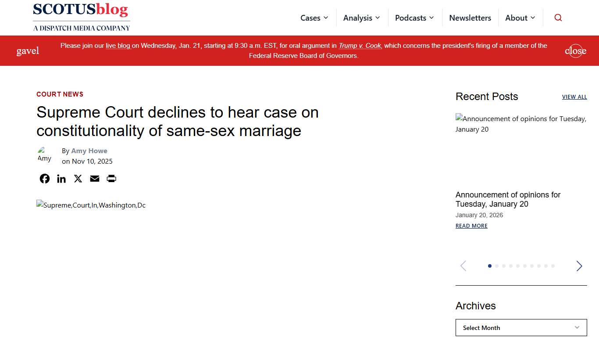Select the first carousel pagination dot
Image resolution: width=599 pixels, height=337 pixels.
pos(490,265)
